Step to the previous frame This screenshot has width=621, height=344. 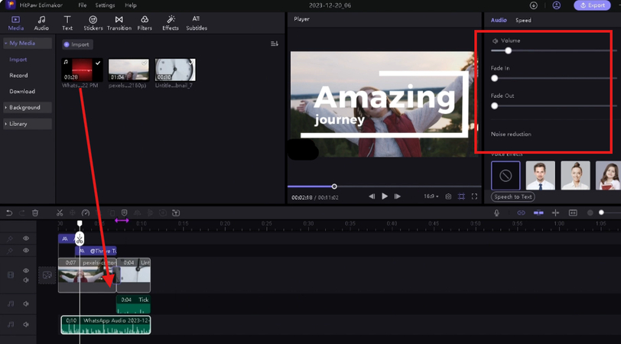(372, 196)
